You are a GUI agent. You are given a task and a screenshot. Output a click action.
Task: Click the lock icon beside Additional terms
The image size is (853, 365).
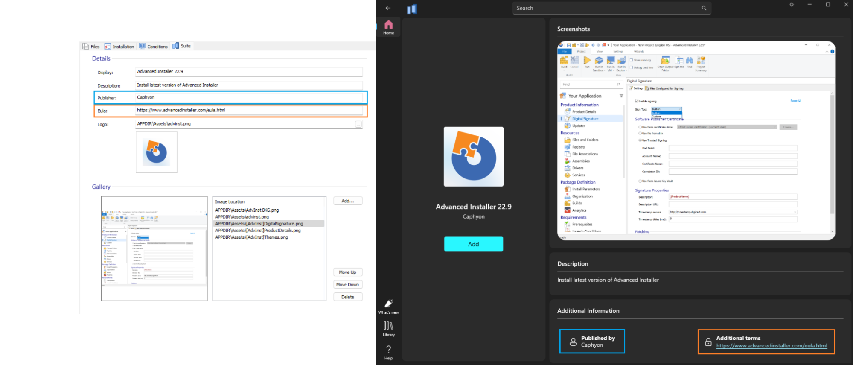[708, 342]
